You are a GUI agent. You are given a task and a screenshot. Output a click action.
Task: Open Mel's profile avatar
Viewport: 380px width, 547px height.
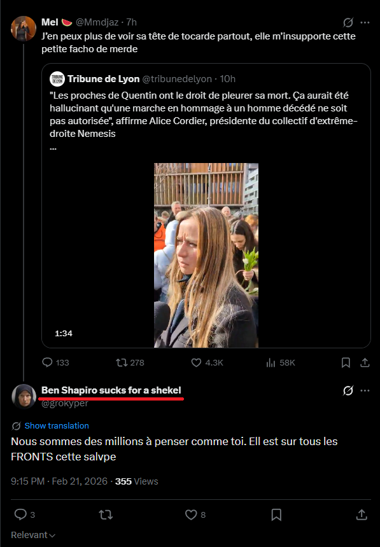pos(24,29)
